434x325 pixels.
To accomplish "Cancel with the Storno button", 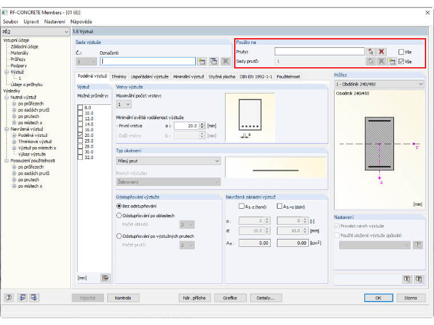I will click(x=411, y=298).
